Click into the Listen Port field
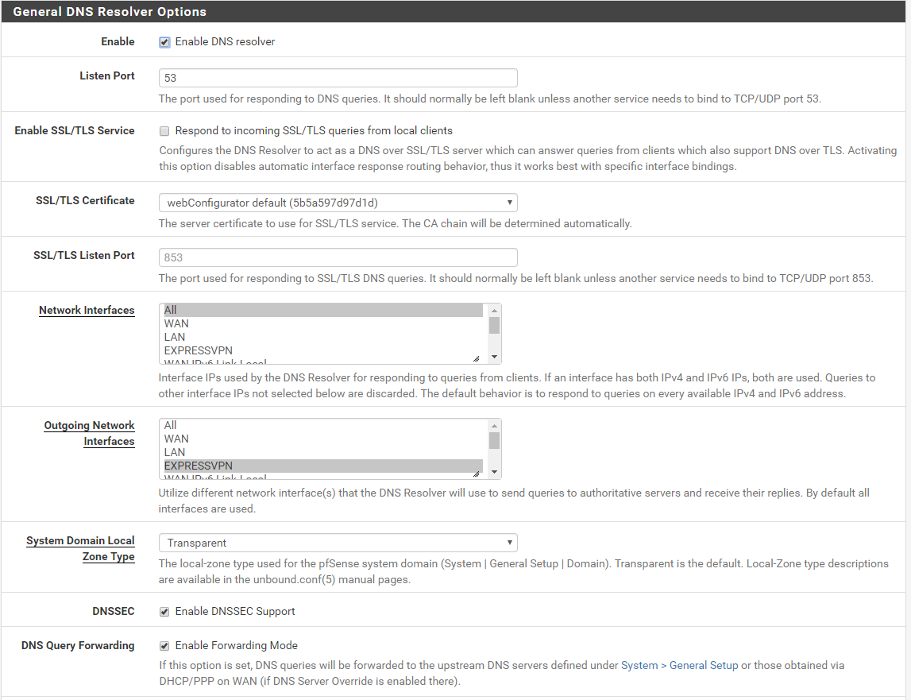Viewport: 911px width, 700px height. 338,78
